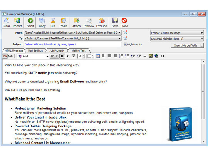Switch editor to HTM view mode

pos(5,56)
